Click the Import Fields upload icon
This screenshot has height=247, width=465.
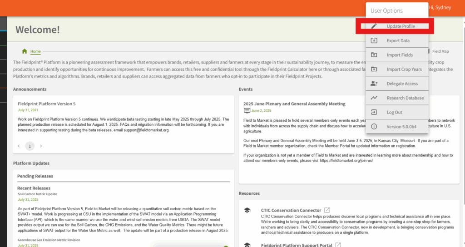coord(374,55)
